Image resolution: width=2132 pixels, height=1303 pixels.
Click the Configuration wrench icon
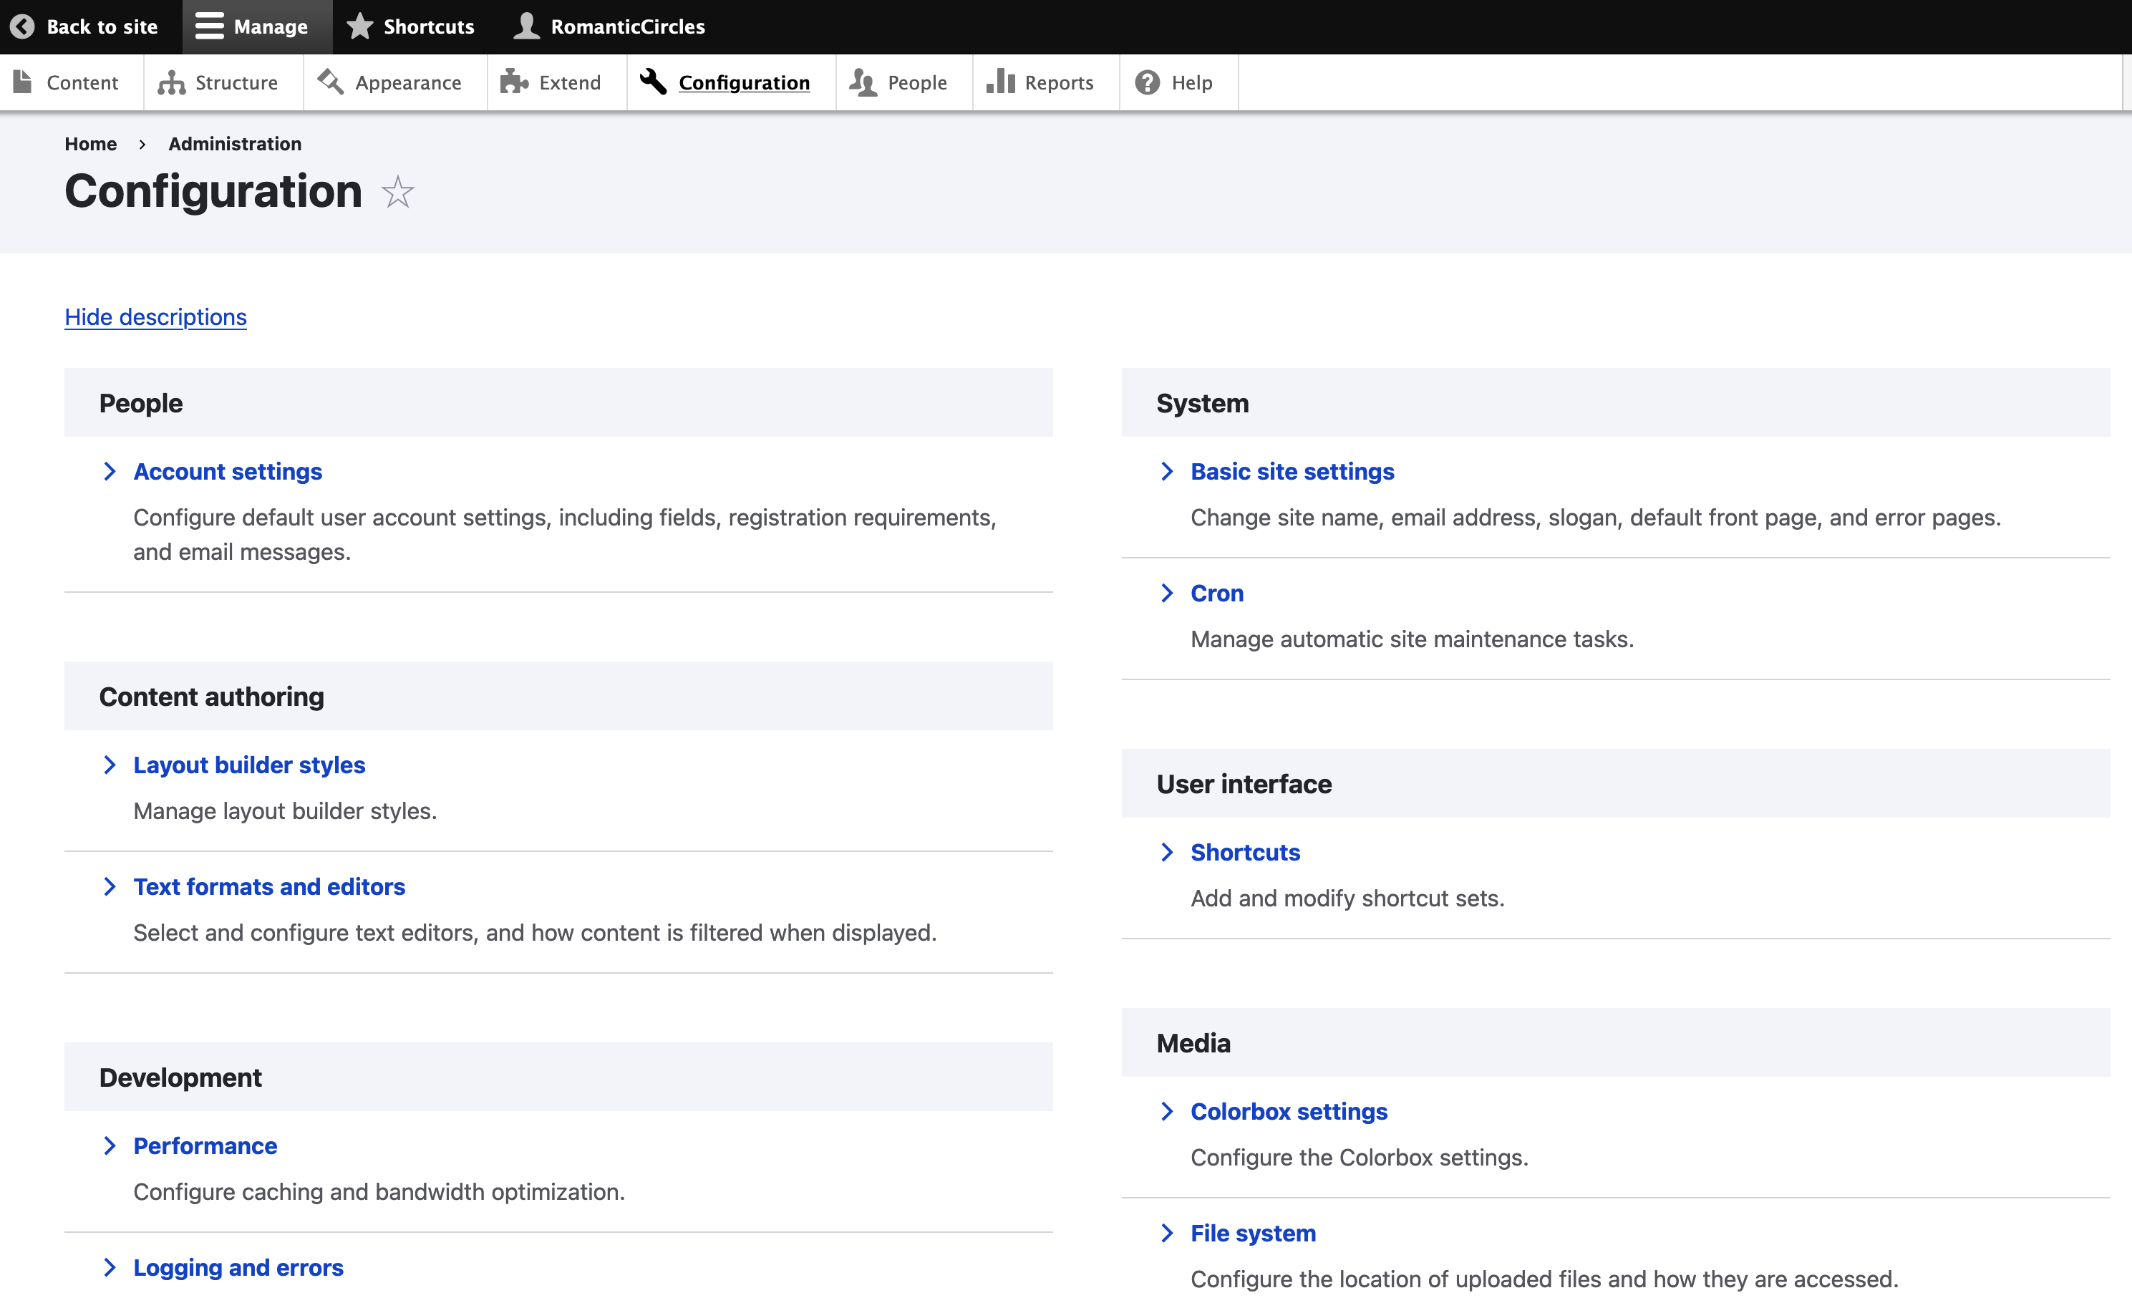(x=654, y=82)
